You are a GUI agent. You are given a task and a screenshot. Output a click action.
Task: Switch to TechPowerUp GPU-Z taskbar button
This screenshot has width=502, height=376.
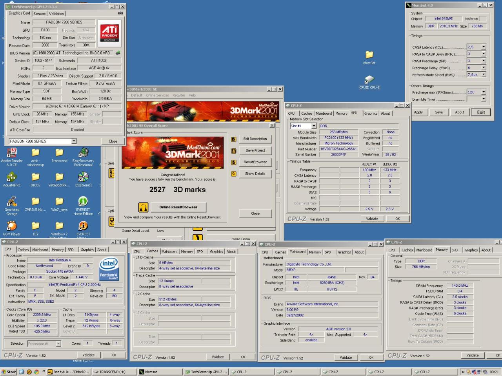[207, 372]
